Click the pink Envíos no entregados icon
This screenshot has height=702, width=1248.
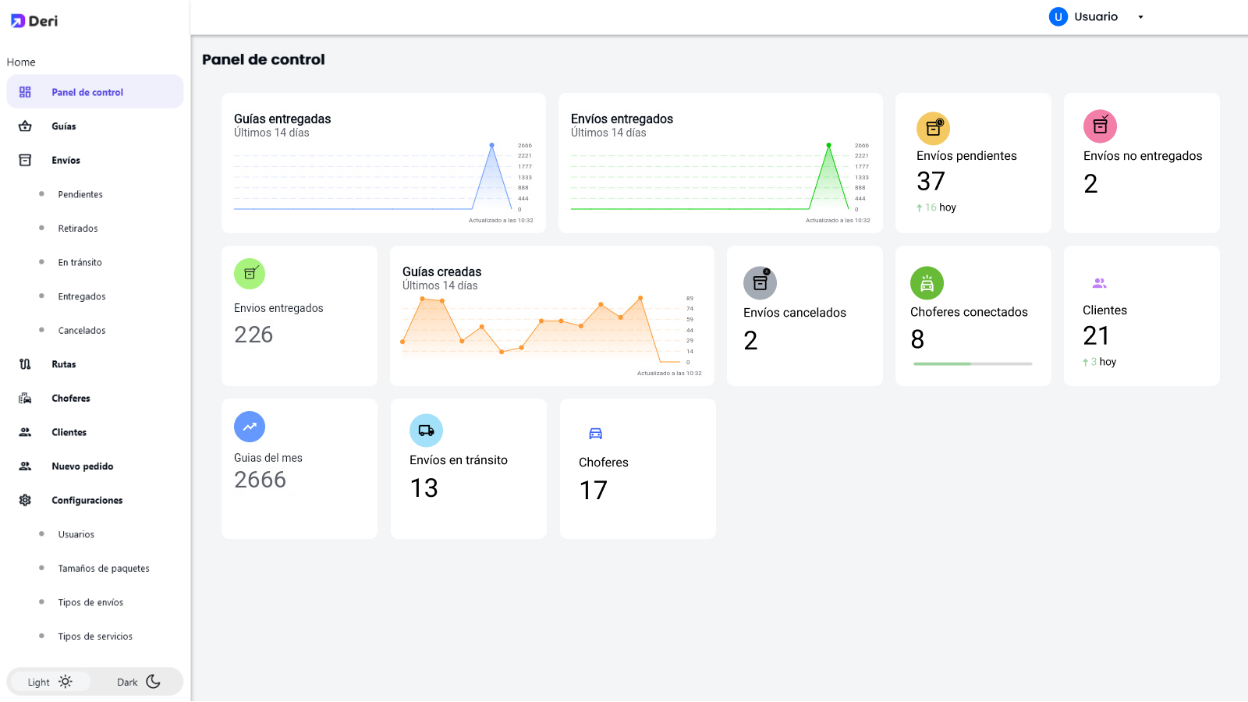coord(1100,126)
